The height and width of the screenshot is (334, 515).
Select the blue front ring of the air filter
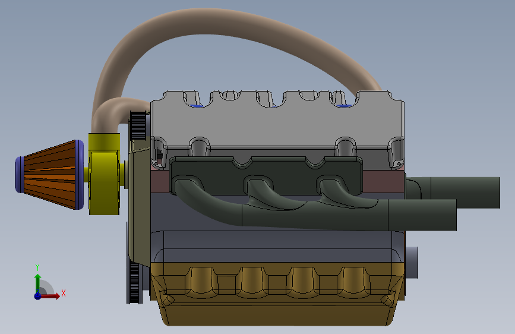click(x=19, y=175)
